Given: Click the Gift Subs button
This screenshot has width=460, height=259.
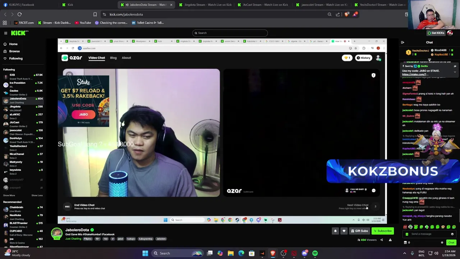Looking at the screenshot, I should (x=359, y=231).
